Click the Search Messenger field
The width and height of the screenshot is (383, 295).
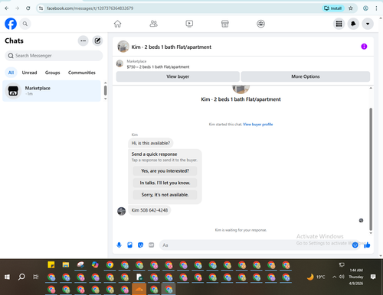54,56
